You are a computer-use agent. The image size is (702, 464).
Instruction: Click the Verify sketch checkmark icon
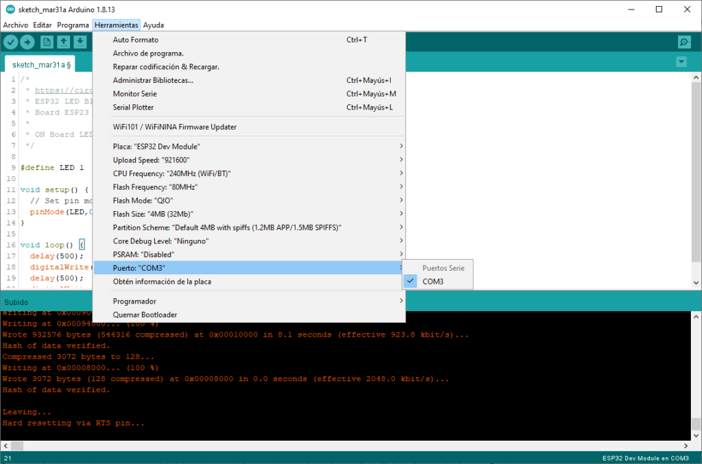coord(11,42)
